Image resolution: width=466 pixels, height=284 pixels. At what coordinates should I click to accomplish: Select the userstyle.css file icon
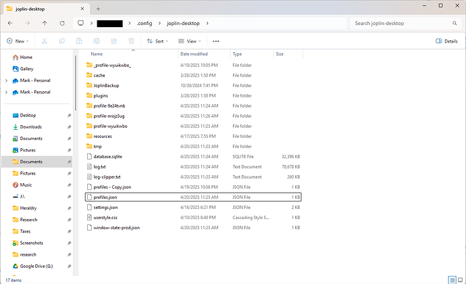coord(89,218)
